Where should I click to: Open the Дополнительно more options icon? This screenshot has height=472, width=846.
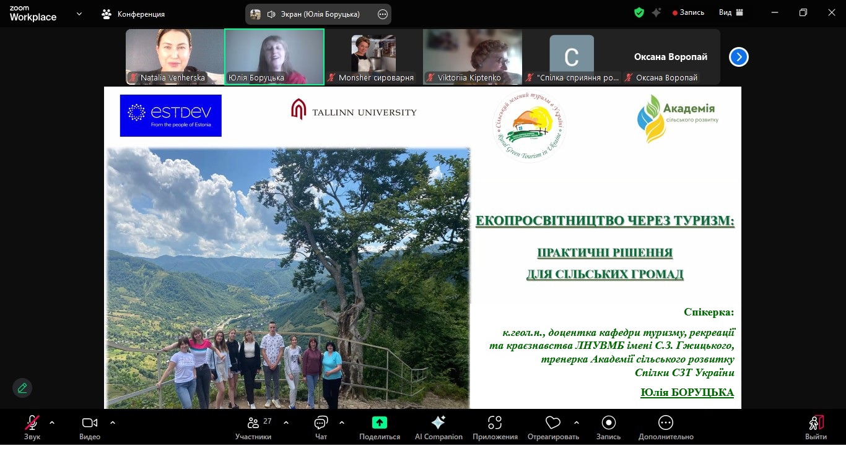(x=666, y=423)
